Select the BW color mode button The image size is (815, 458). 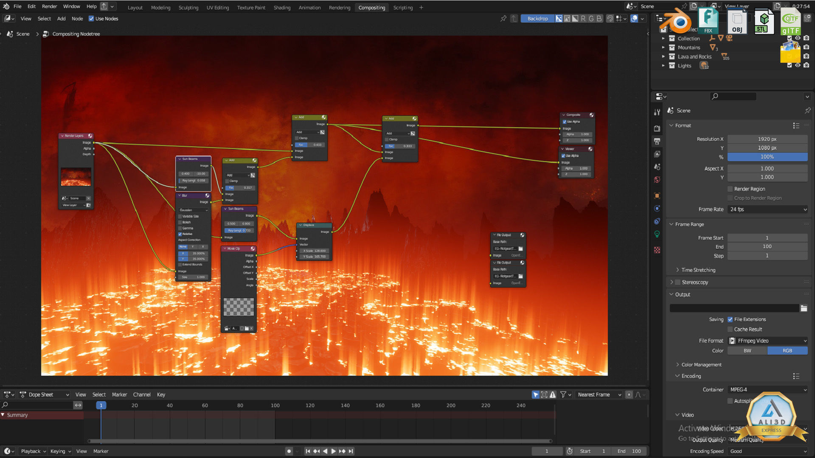click(x=747, y=351)
